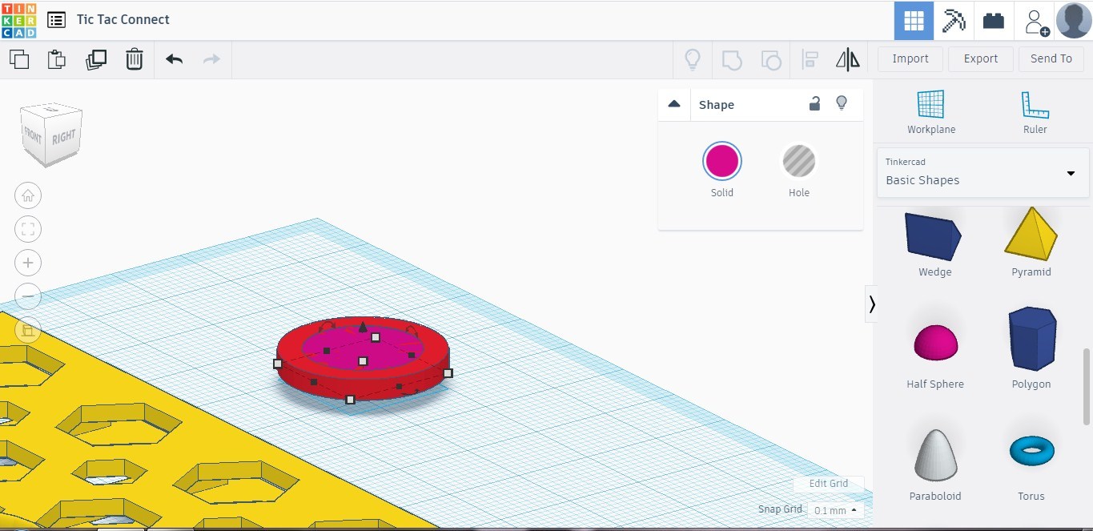1093x531 pixels.
Task: Pick the Polygon shape
Action: [1031, 348]
